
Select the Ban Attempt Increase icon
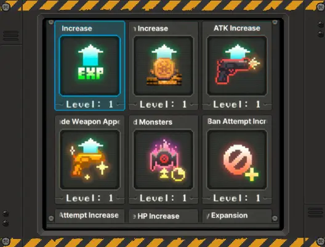(x=237, y=160)
